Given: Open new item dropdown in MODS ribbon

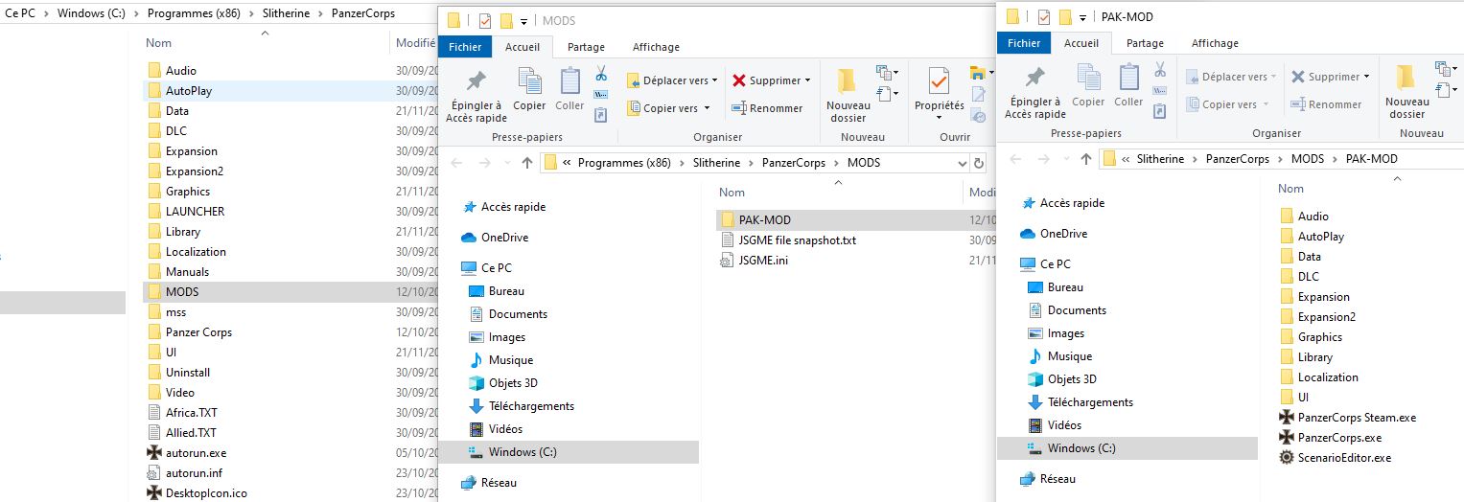Looking at the screenshot, I should coord(886,73).
